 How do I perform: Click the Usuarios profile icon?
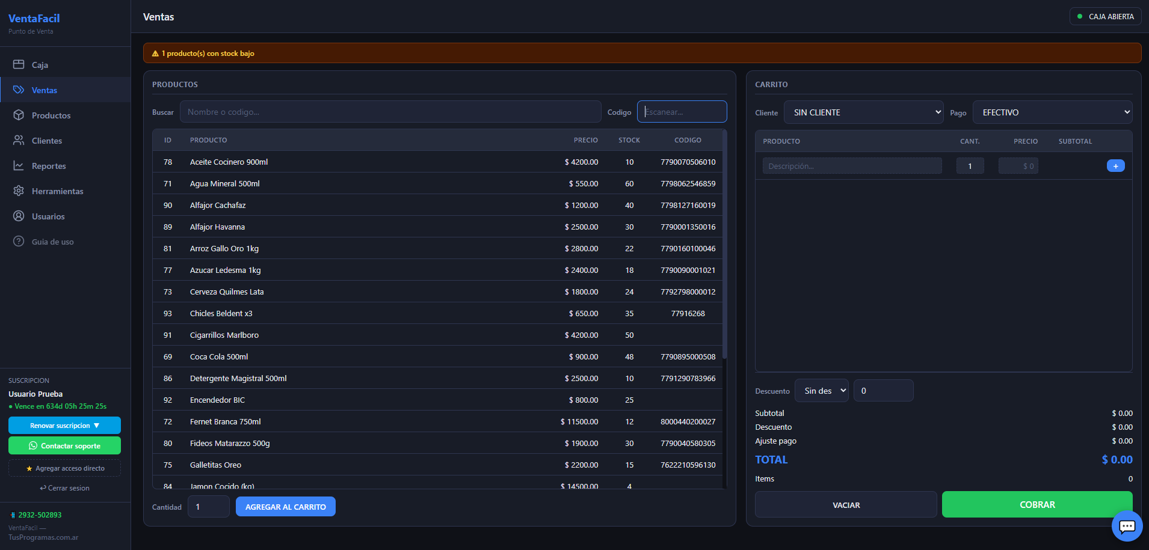(x=19, y=216)
